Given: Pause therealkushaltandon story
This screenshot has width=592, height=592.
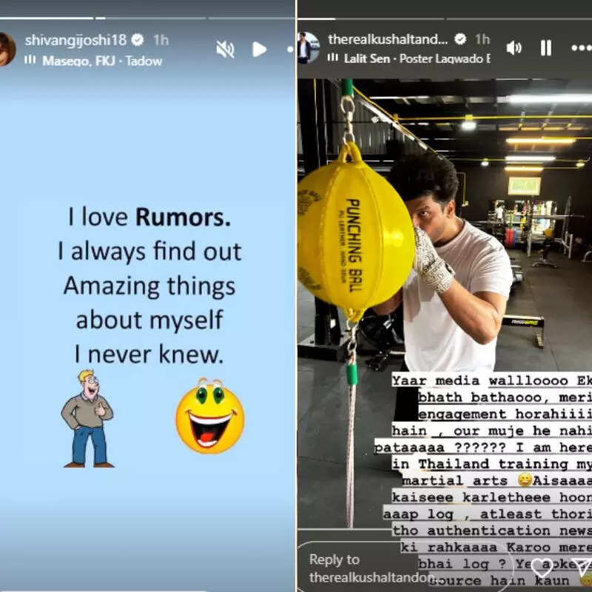Looking at the screenshot, I should 546,48.
